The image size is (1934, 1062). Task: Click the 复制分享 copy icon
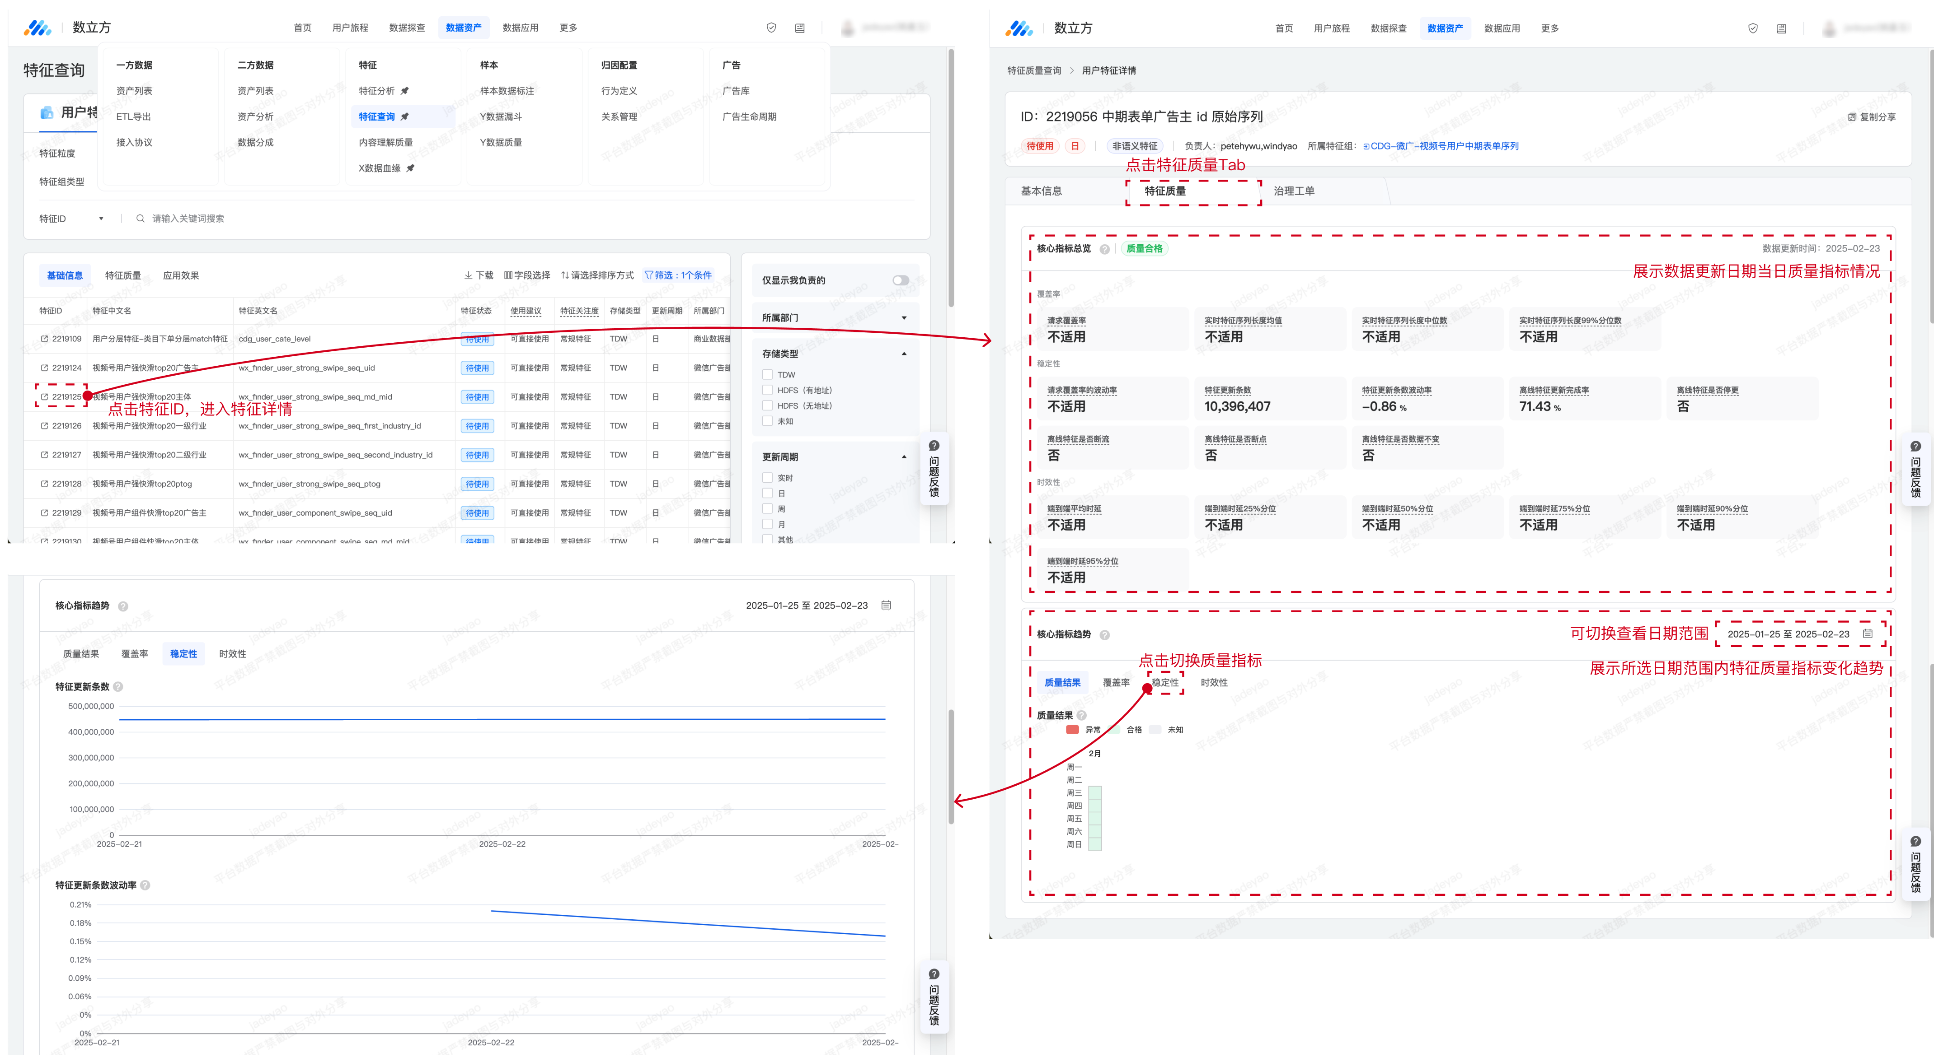click(x=1852, y=117)
